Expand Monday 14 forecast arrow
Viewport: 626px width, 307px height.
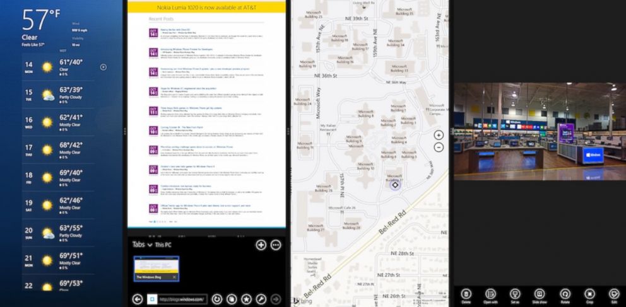pyautogui.click(x=103, y=67)
